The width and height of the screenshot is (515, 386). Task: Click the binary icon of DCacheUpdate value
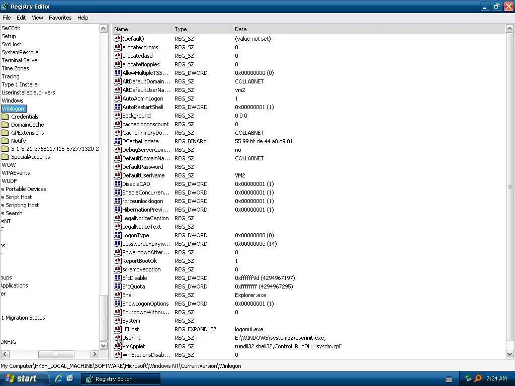click(x=118, y=141)
